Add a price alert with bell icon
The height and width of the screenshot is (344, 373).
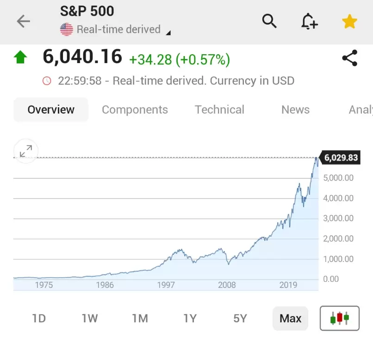pyautogui.click(x=309, y=21)
